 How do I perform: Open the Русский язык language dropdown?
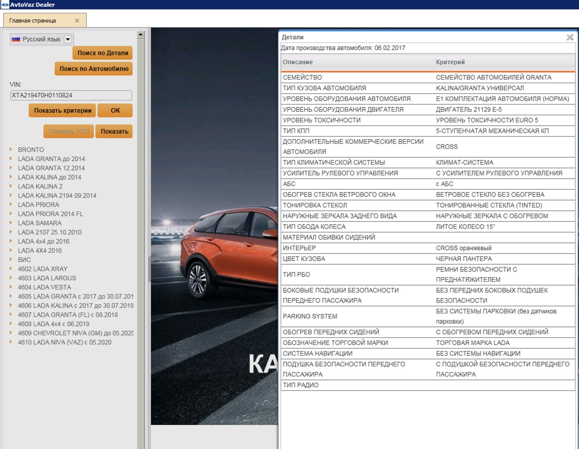coord(68,39)
